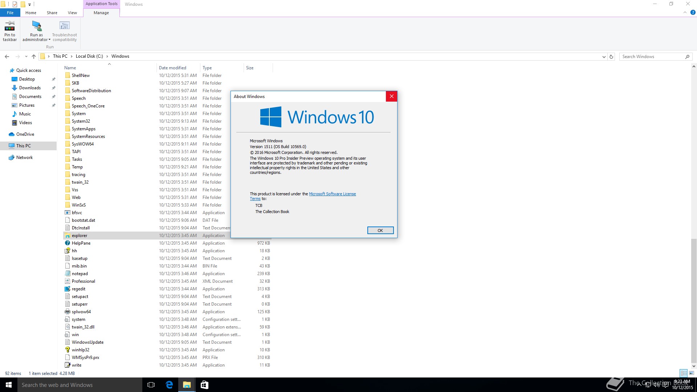The image size is (697, 392).
Task: Select the hh application icon
Action: click(x=67, y=251)
